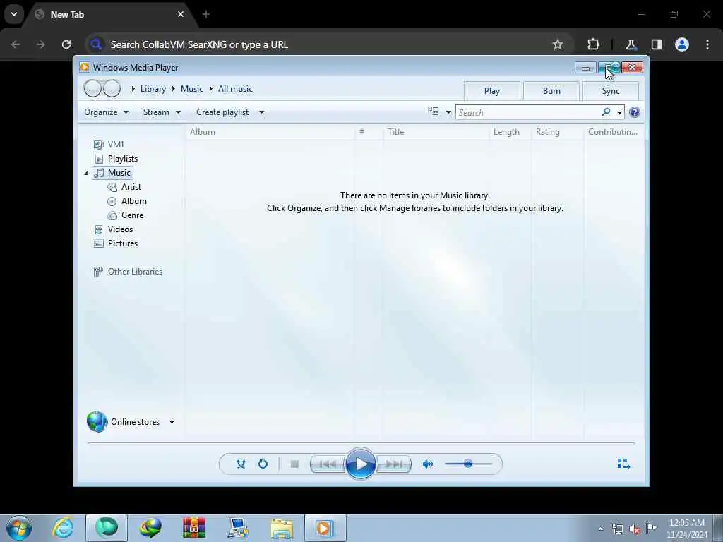Click All music in the breadcrumb
The width and height of the screenshot is (723, 542).
coord(235,89)
